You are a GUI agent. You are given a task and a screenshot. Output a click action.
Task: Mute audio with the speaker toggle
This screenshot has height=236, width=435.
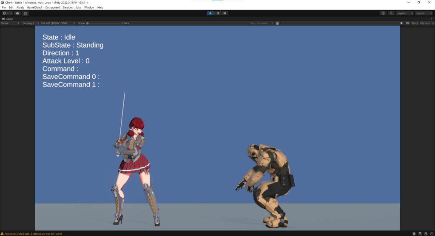pos(401,23)
